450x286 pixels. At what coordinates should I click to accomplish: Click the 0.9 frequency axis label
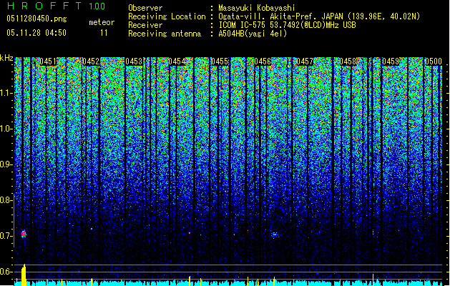tap(6, 164)
